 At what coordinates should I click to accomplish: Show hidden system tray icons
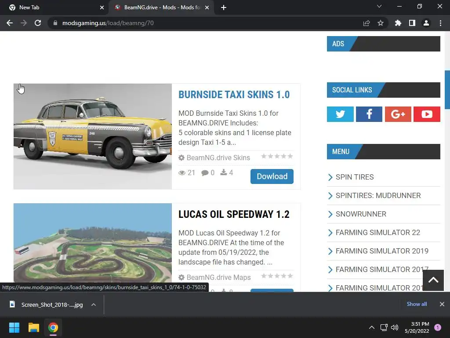(x=372, y=327)
